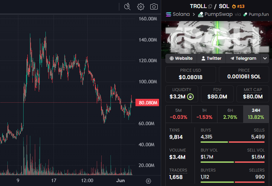
Task: Click the red 80.080M current price label
Action: coord(147,103)
